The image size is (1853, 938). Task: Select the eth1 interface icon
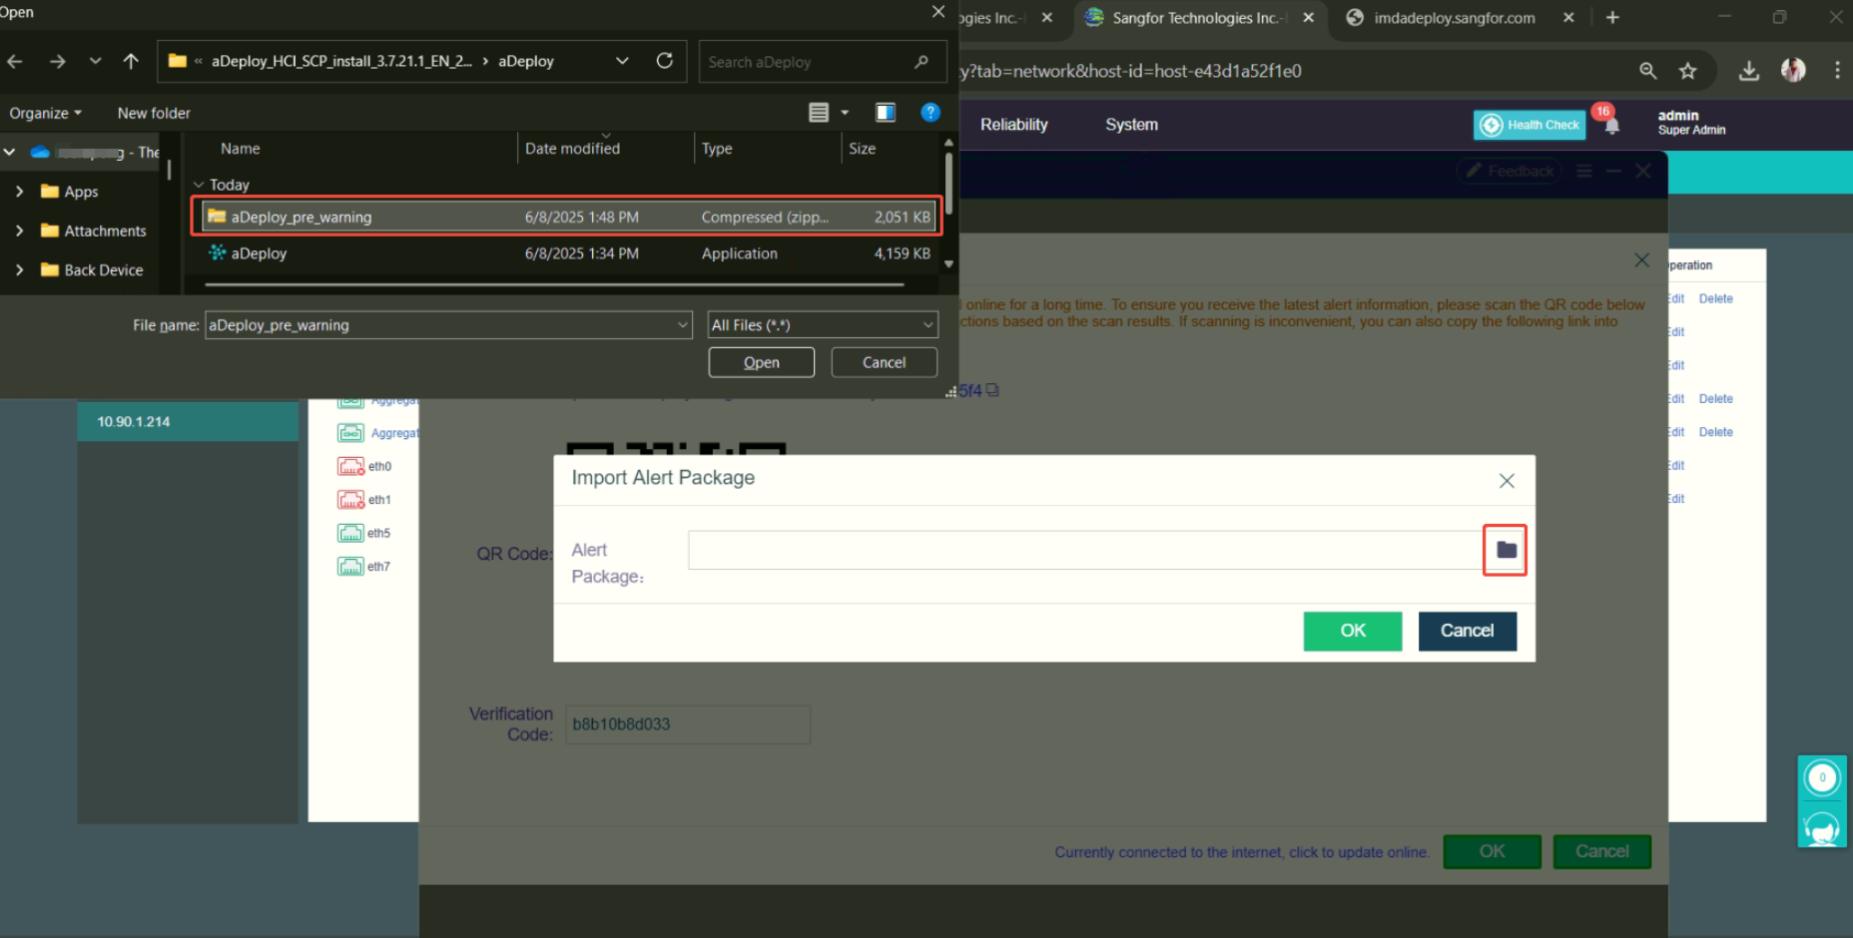[x=350, y=500]
